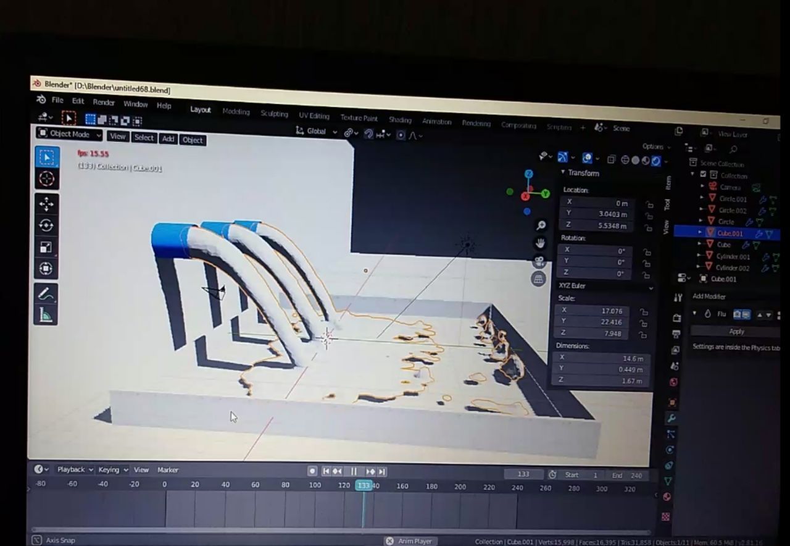Collapse the Transform panel
Screen dimensions: 790x546
tap(563, 172)
